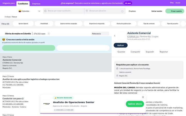Click the Colsubsidio logo in featured vacancy
Image resolution: width=186 pixels, height=116 pixels.
(x=47, y=104)
